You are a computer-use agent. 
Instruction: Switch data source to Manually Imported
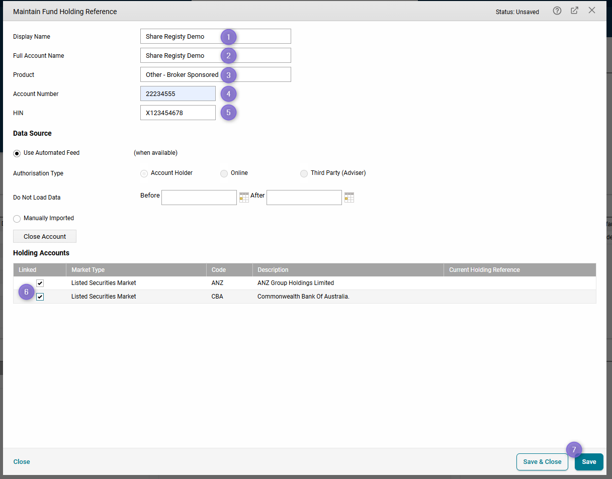click(x=17, y=218)
